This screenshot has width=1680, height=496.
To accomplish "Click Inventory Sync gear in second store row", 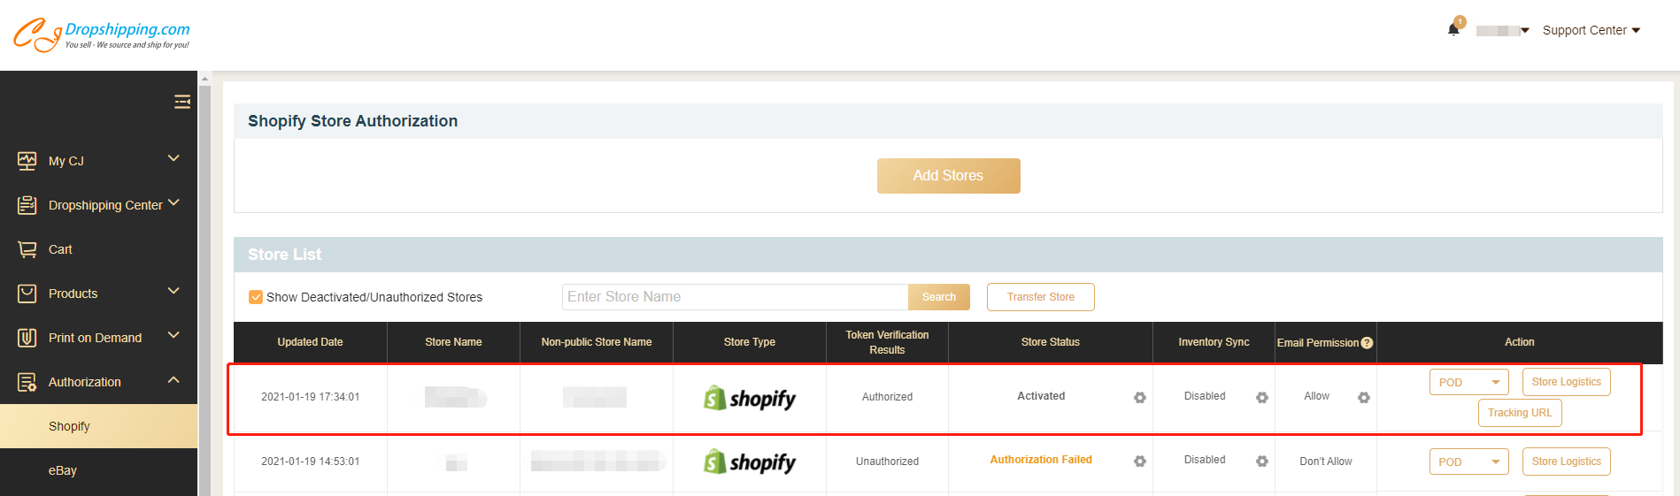I will coord(1261,462).
